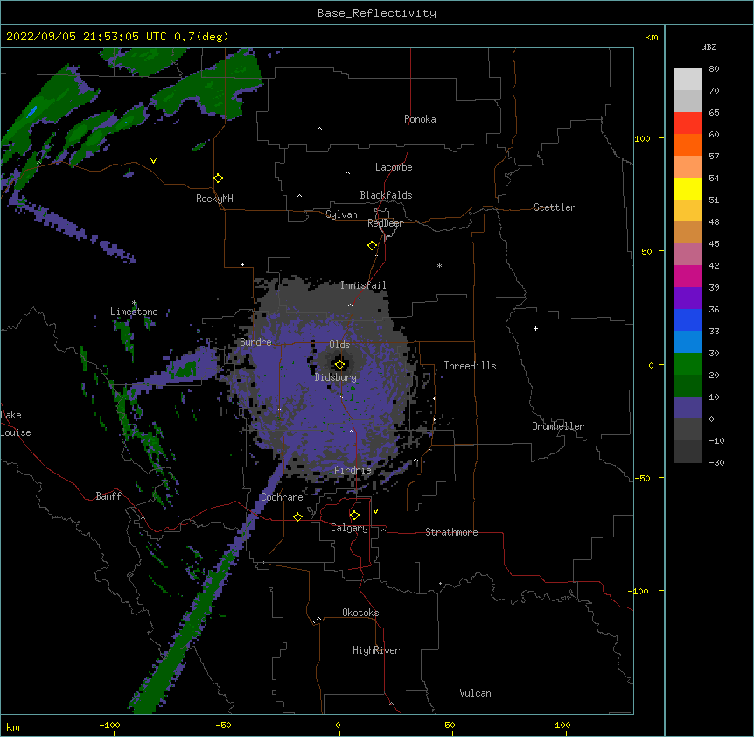This screenshot has width=754, height=737.
Task: Click the Lacombe label
Action: coord(394,167)
